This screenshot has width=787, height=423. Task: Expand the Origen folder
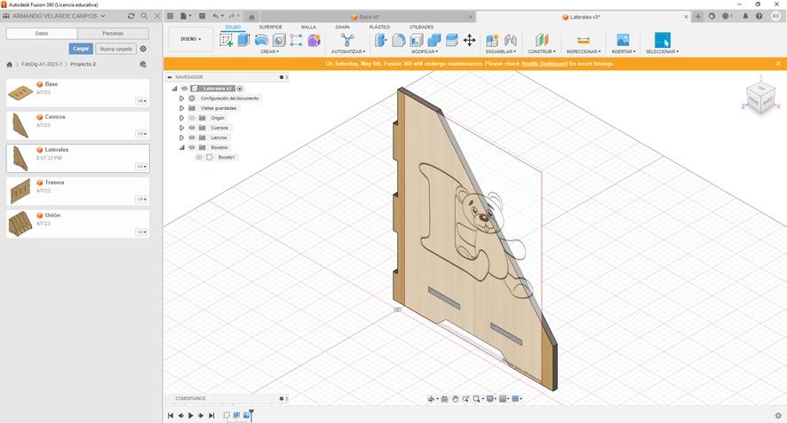(182, 118)
